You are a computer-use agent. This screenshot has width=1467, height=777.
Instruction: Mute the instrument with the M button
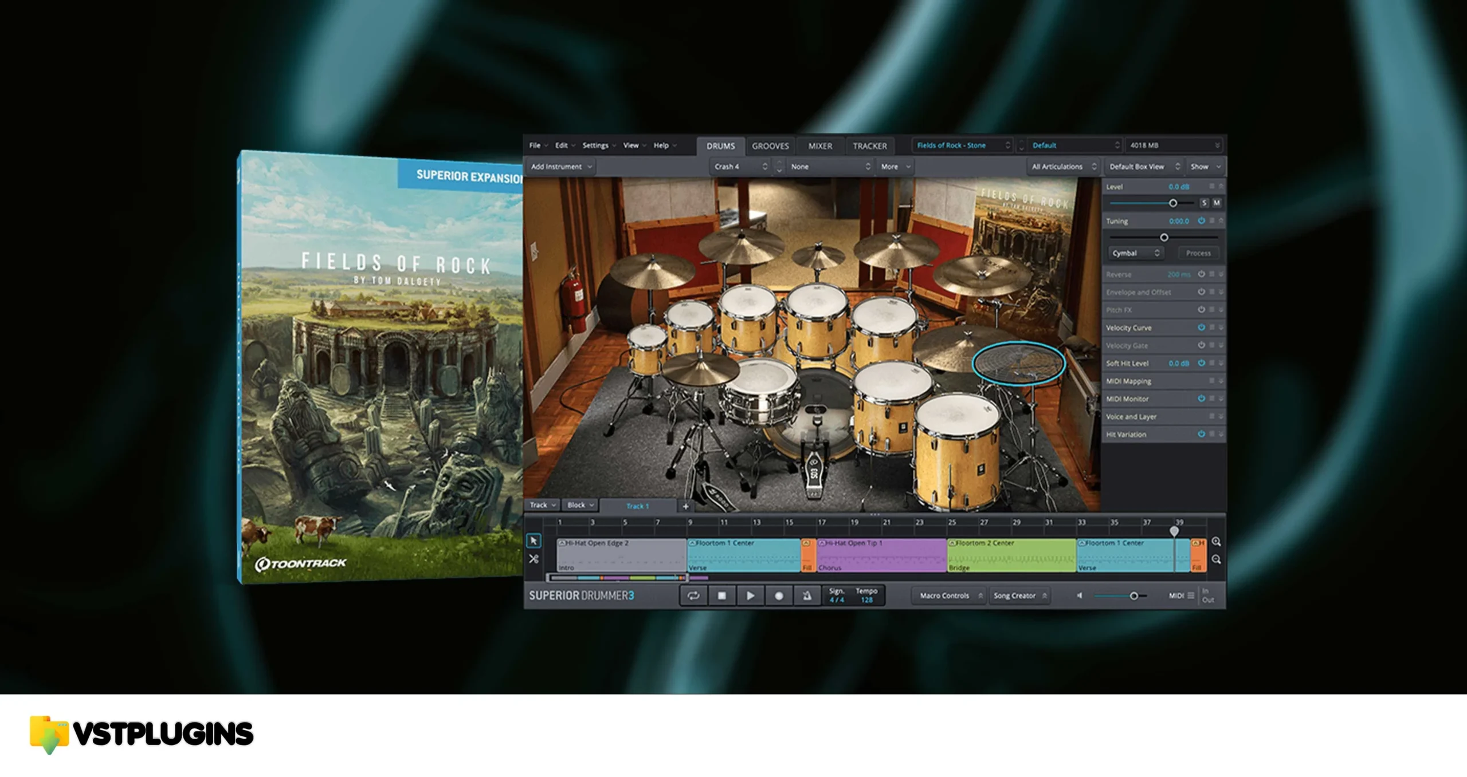[1217, 203]
